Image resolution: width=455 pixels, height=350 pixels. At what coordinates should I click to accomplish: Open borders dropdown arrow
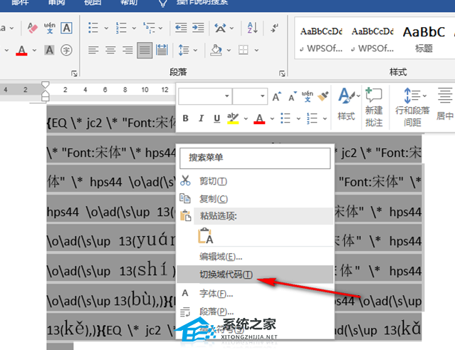point(256,50)
